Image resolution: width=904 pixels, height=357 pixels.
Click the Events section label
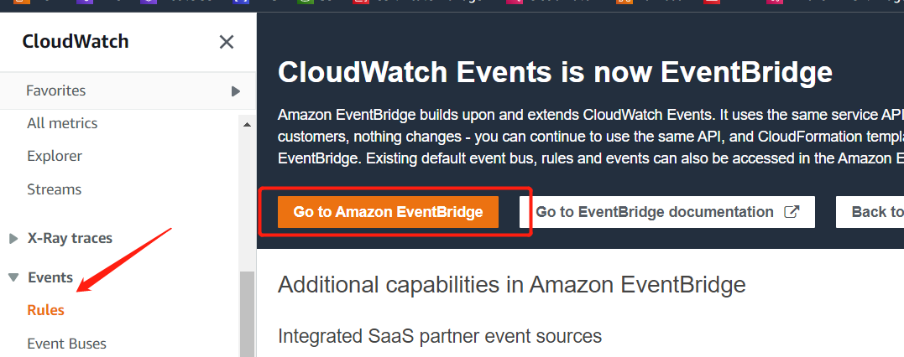tap(50, 277)
